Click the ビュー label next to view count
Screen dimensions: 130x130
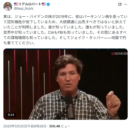[66, 126]
